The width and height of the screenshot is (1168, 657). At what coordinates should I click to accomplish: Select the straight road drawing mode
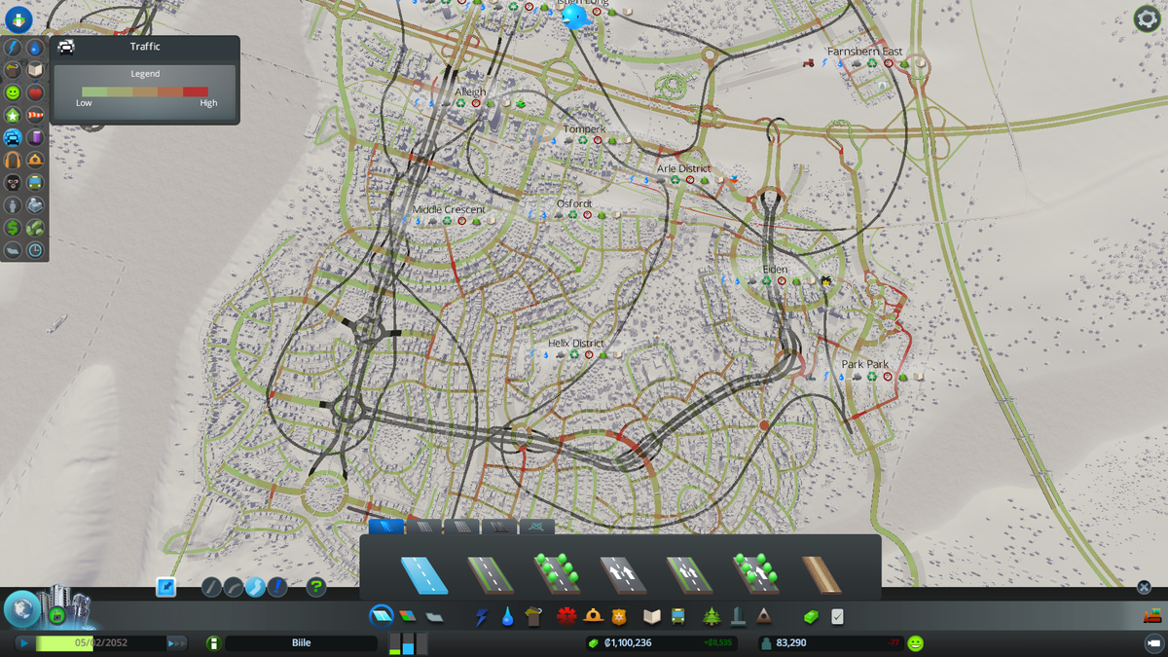pos(211,587)
